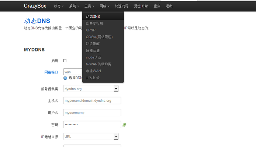Select QOSv4(网络限速) menu entry

[99, 37]
